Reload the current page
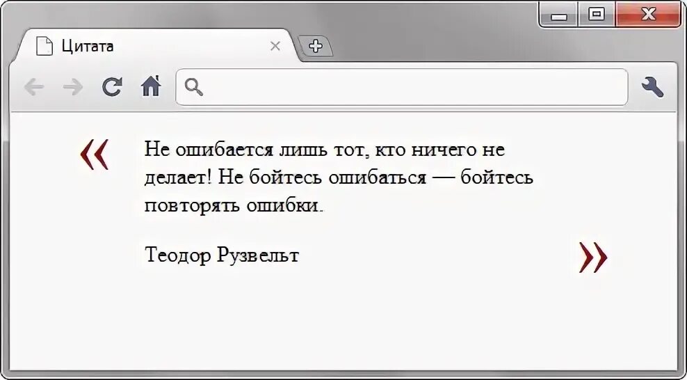The height and width of the screenshot is (380, 687). (x=112, y=87)
